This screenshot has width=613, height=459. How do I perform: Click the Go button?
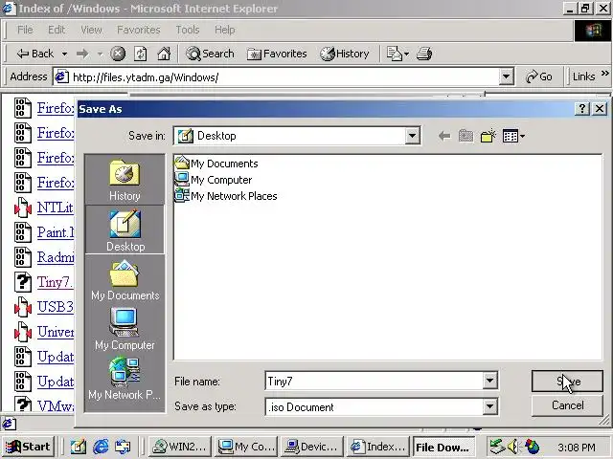click(538, 76)
